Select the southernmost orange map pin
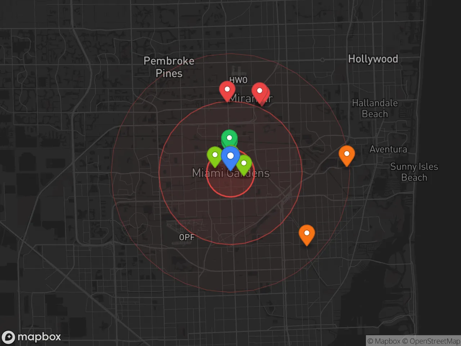This screenshot has width=461, height=346. click(307, 234)
